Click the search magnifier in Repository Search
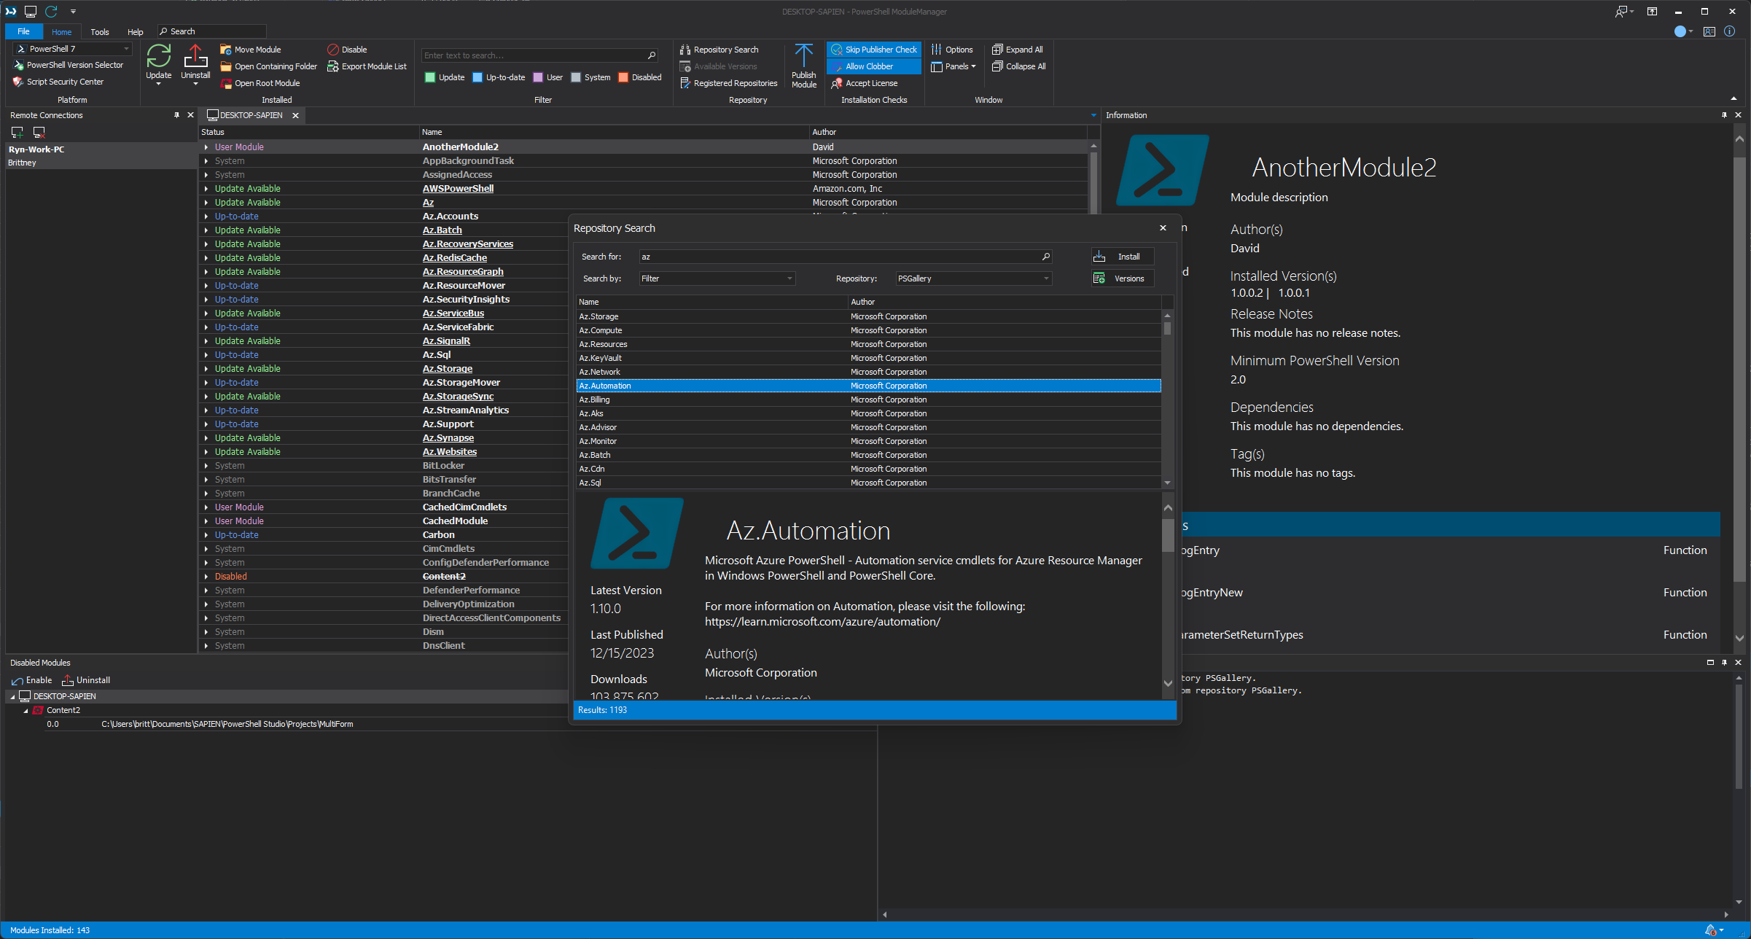Image resolution: width=1751 pixels, height=939 pixels. [x=1046, y=257]
